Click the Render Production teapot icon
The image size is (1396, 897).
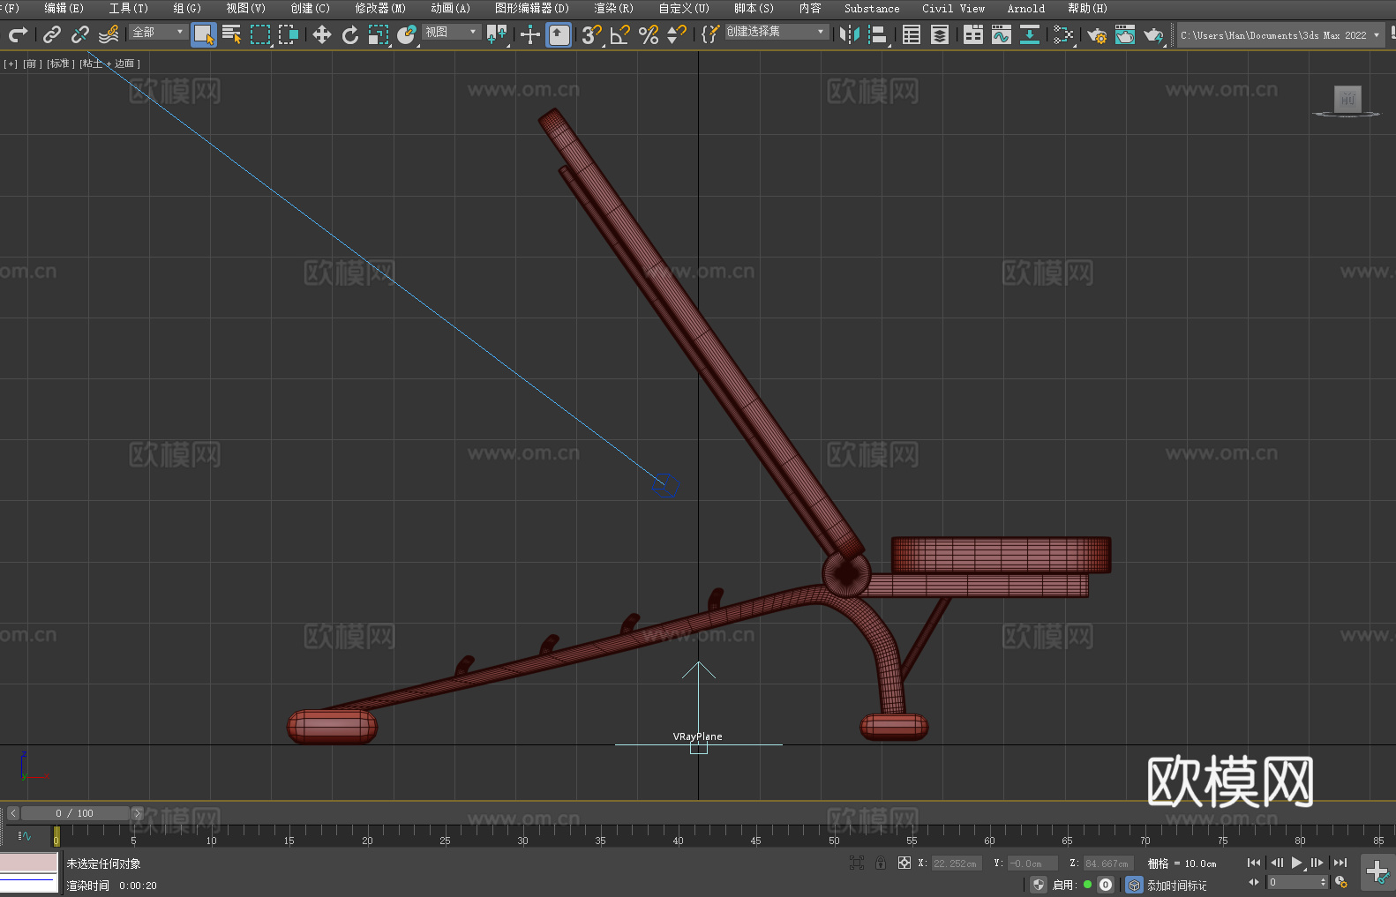pos(1153,34)
